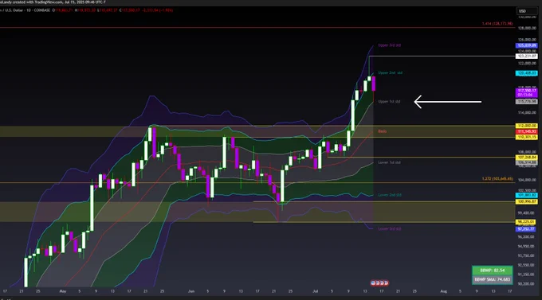
Task: Click the 1.414 Fibonacci level label
Action: tap(497, 24)
